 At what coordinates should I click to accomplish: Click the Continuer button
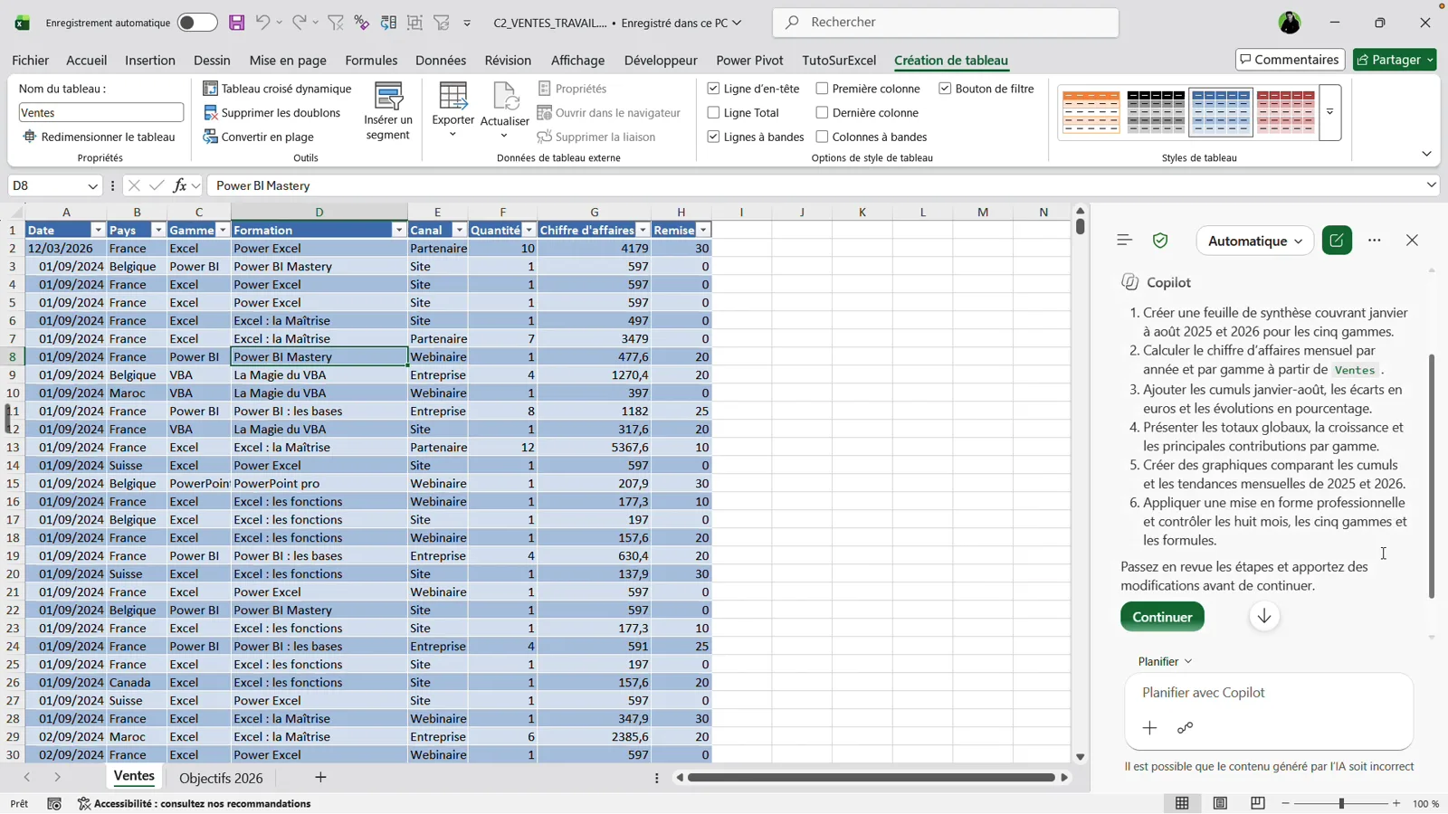(1162, 617)
